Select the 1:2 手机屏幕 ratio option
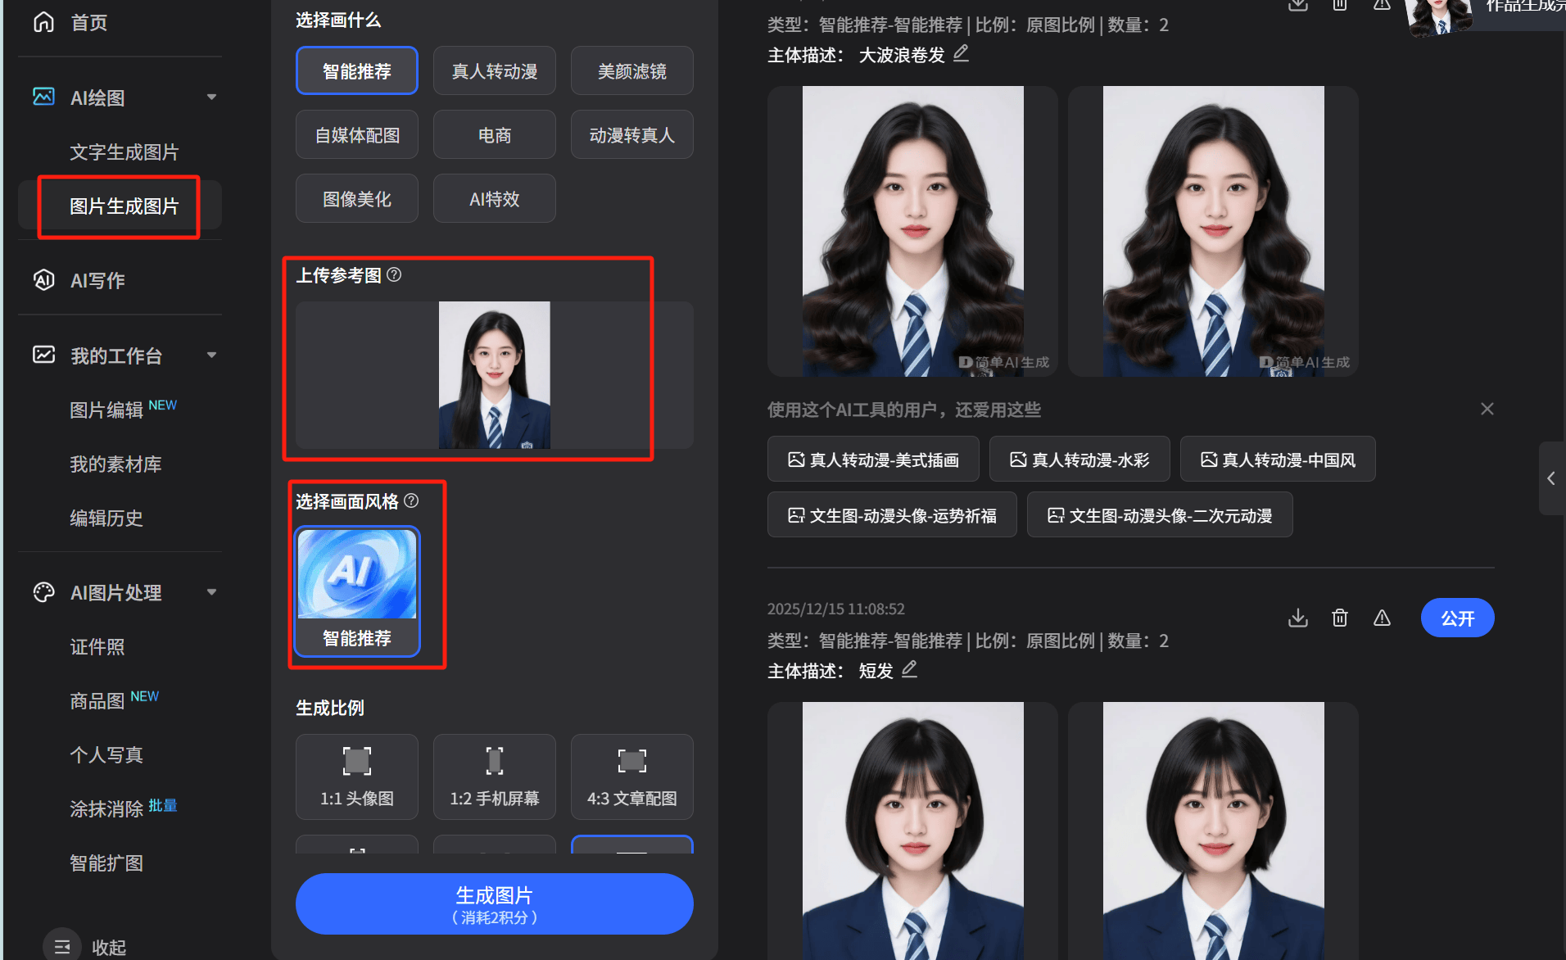 tap(494, 777)
